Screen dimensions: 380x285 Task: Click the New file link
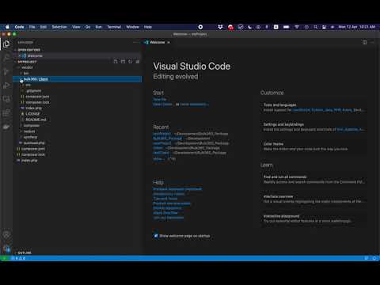point(160,100)
